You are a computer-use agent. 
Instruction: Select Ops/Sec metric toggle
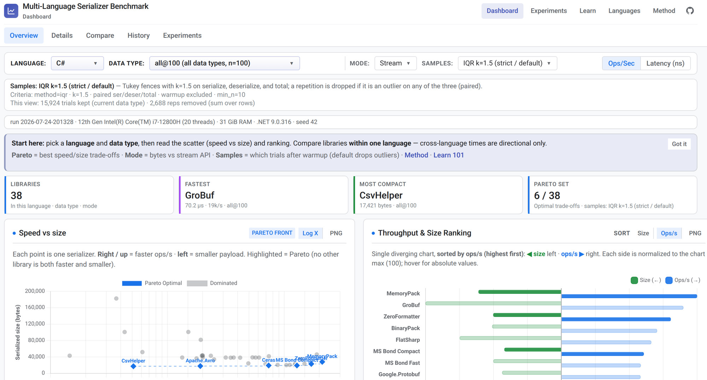pyautogui.click(x=621, y=63)
